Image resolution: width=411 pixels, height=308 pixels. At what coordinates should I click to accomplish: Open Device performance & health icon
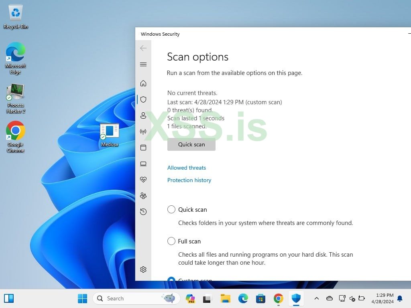(143, 180)
